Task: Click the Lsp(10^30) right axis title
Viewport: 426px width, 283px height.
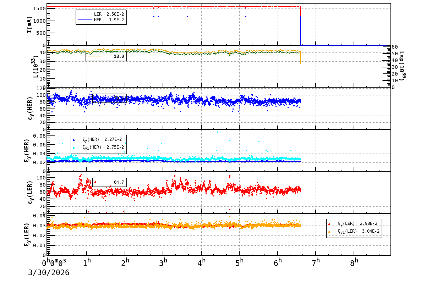Action: (402, 66)
